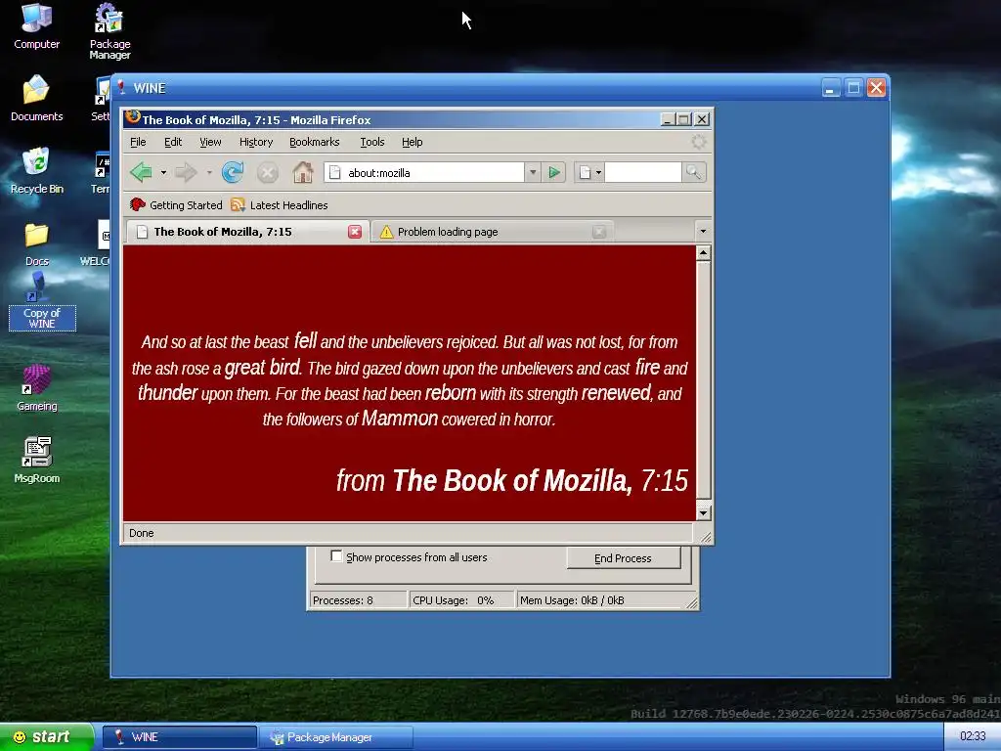This screenshot has height=751, width=1001.
Task: Click the CPU Usage: 0% status text
Action: [x=454, y=600]
